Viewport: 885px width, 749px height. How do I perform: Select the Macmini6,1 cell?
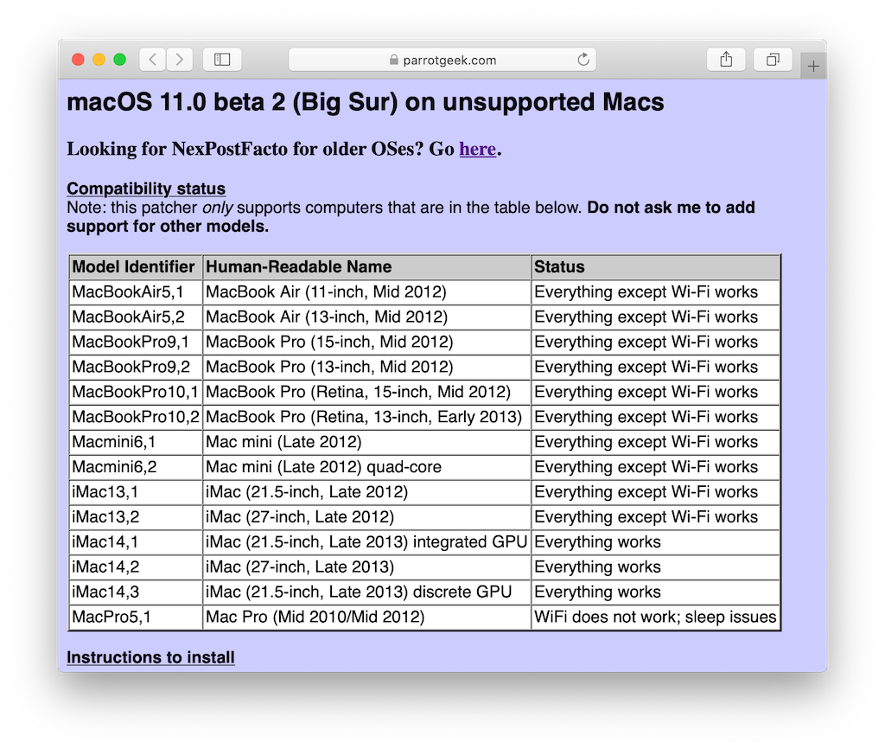136,442
